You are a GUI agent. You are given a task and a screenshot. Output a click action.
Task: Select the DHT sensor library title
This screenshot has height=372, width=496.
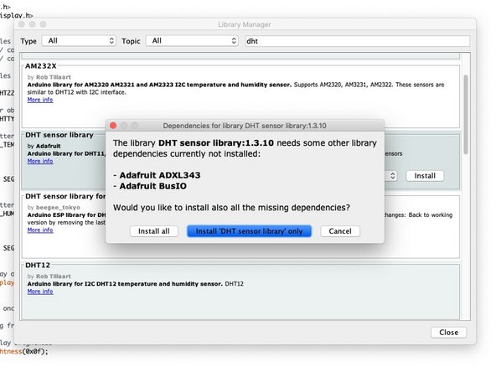click(x=59, y=135)
